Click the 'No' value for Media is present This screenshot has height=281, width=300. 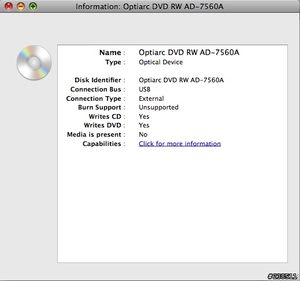coord(143,134)
